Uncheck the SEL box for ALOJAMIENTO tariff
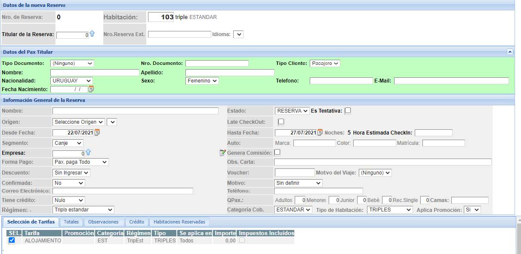This screenshot has height=254, width=521. (12, 241)
